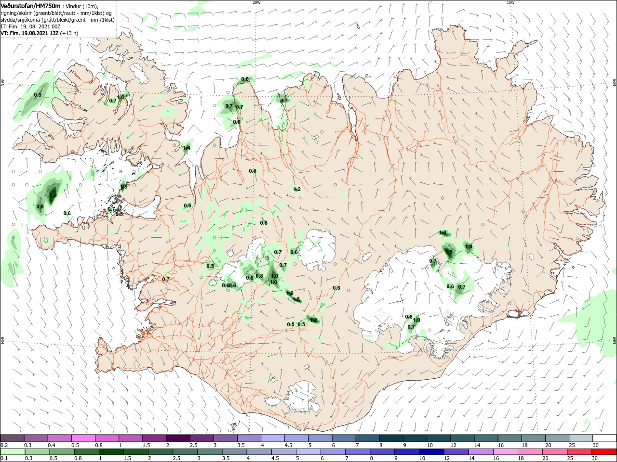
Task: Pick the lower legend swatch starting at 14
Action: click(x=481, y=452)
